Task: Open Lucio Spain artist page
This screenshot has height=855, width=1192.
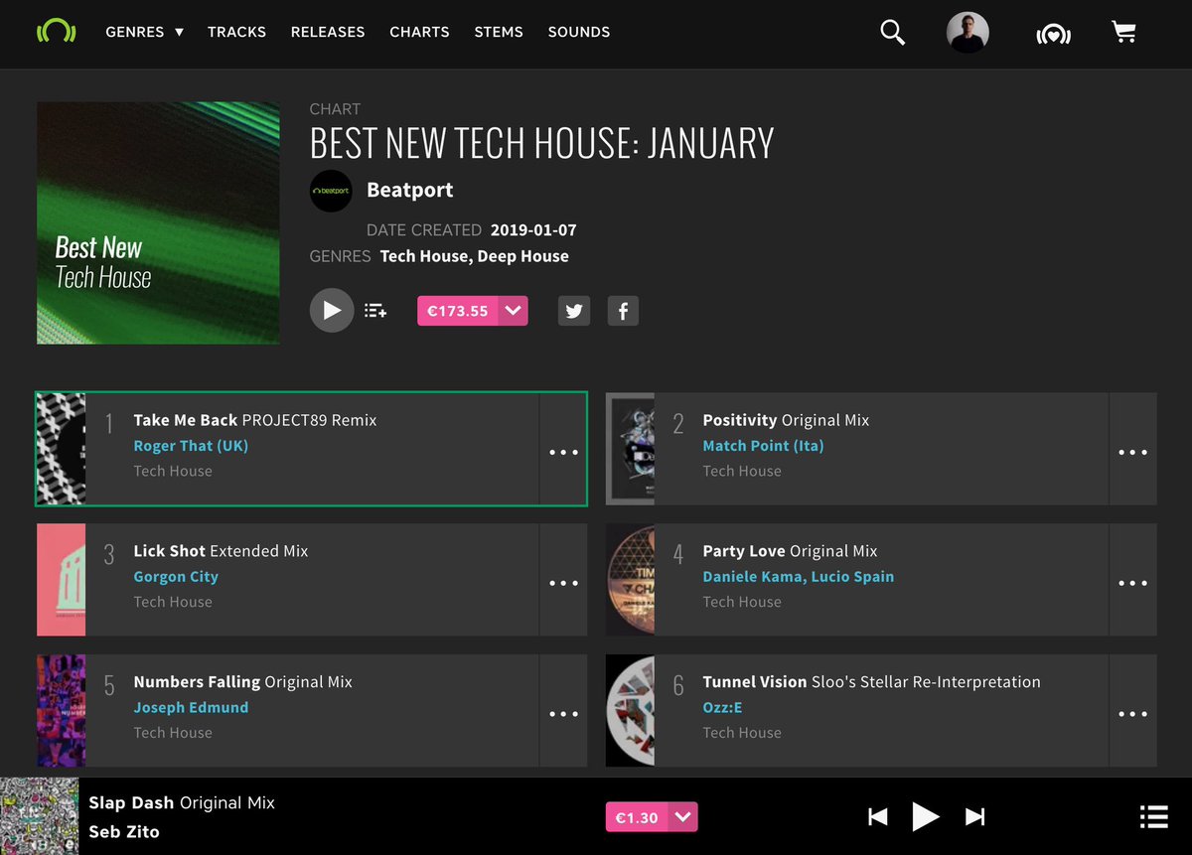Action: pyautogui.click(x=850, y=577)
